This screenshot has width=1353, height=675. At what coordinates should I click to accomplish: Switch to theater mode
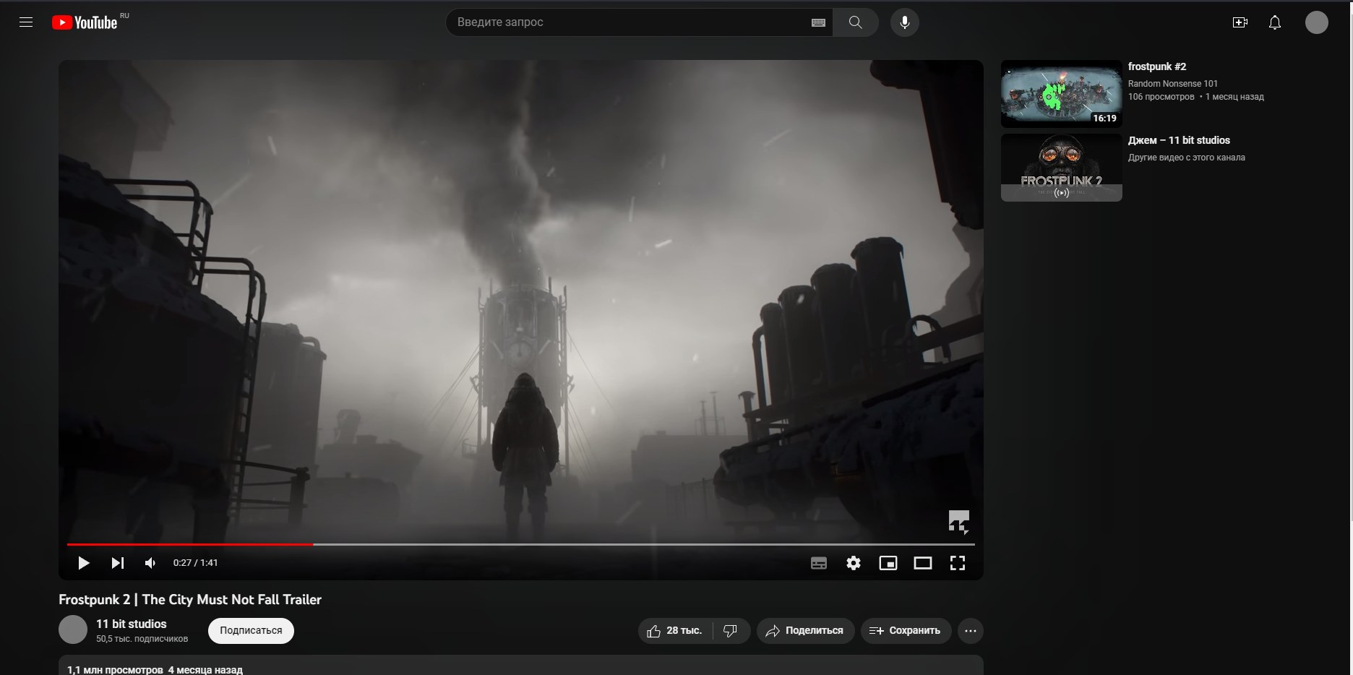click(x=923, y=563)
